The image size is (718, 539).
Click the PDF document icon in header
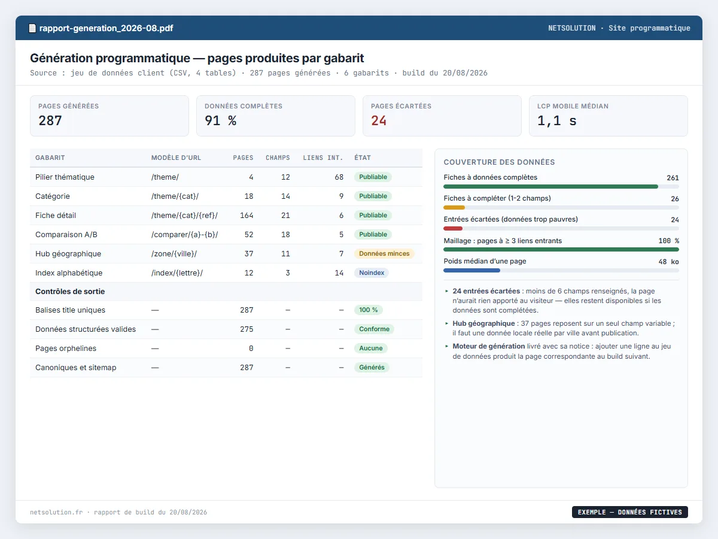pos(32,28)
